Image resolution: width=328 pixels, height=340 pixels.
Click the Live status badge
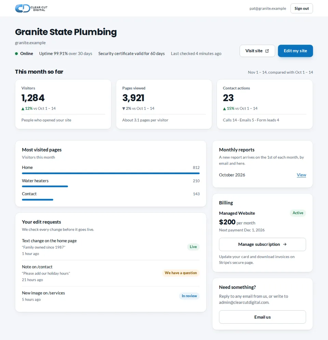(x=193, y=247)
